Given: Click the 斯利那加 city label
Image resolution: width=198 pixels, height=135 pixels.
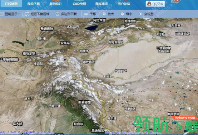Looking at the screenshot, I should coord(85,102).
